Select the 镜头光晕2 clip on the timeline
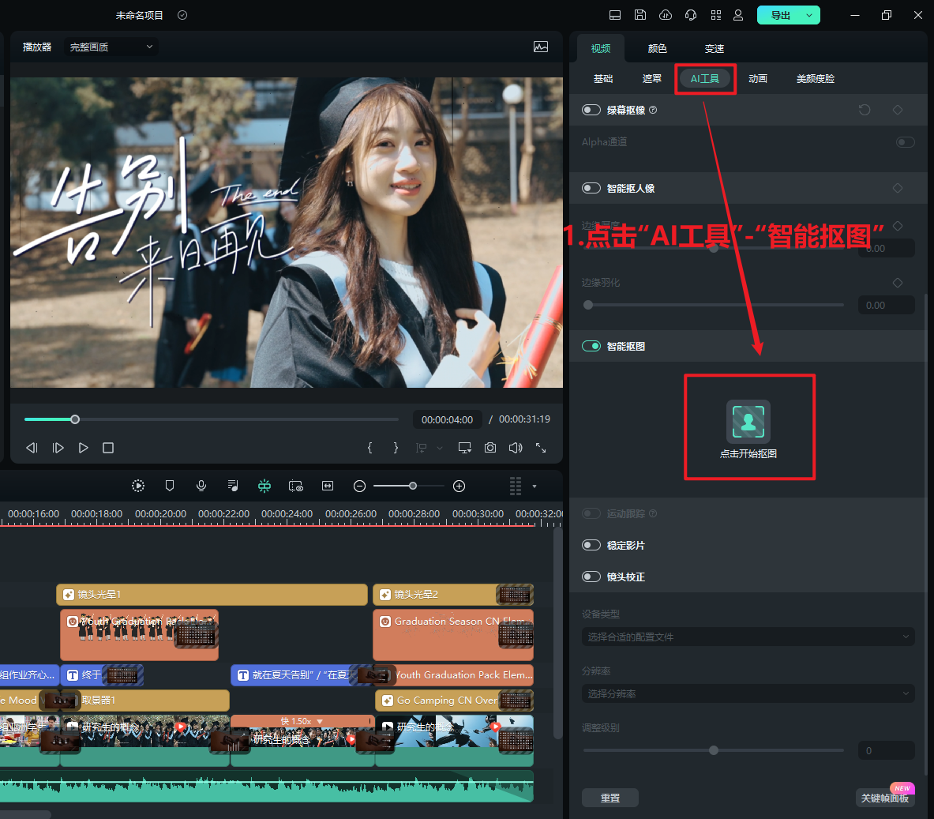 coord(442,594)
